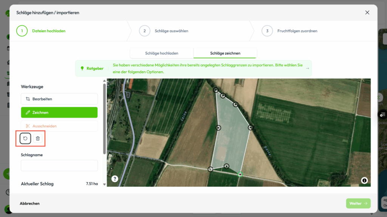Click the green highlighted polygon vertex
Image resolution: width=387 pixels, height=217 pixels.
pos(240,174)
